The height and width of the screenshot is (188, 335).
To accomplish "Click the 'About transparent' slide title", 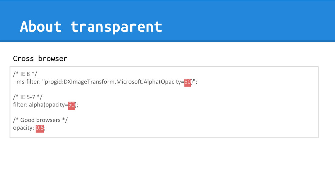I will tap(91, 27).
